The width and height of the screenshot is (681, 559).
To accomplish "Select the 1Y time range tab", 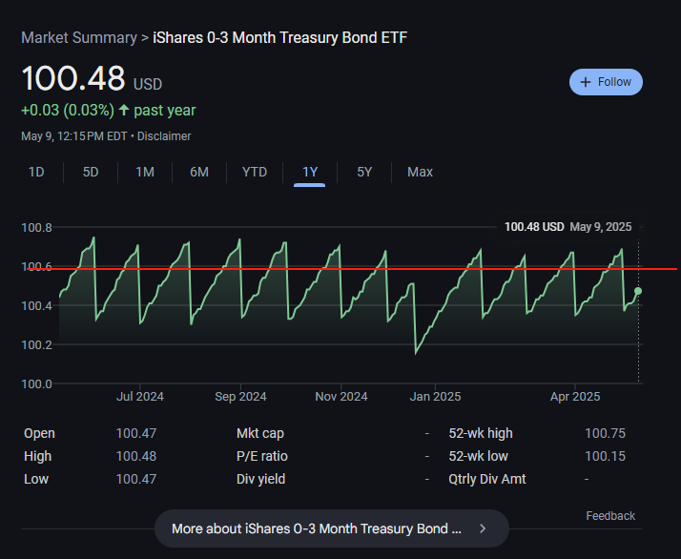I will [310, 172].
